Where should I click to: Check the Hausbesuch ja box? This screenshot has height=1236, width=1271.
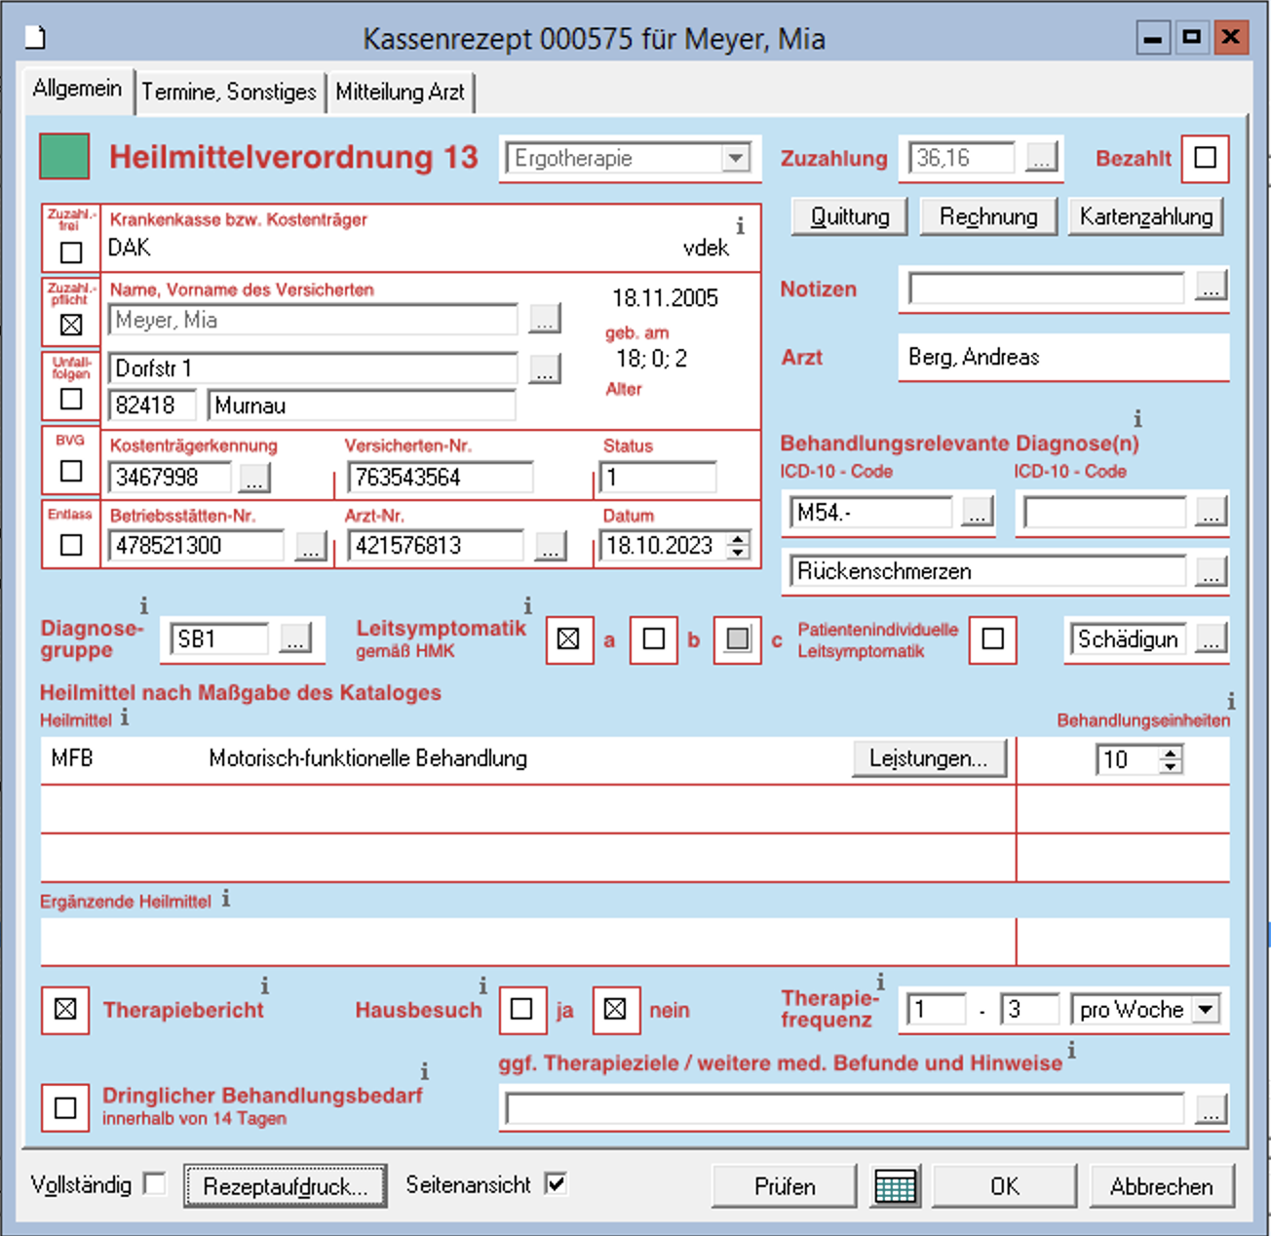(x=522, y=1010)
